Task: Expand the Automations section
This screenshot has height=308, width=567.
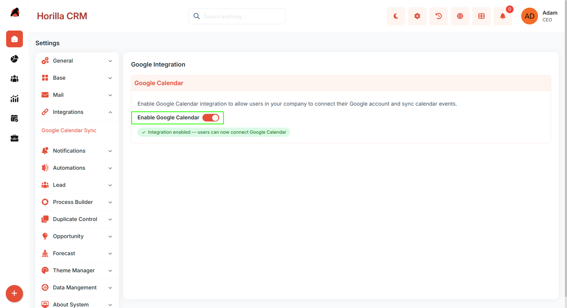Action: (77, 168)
